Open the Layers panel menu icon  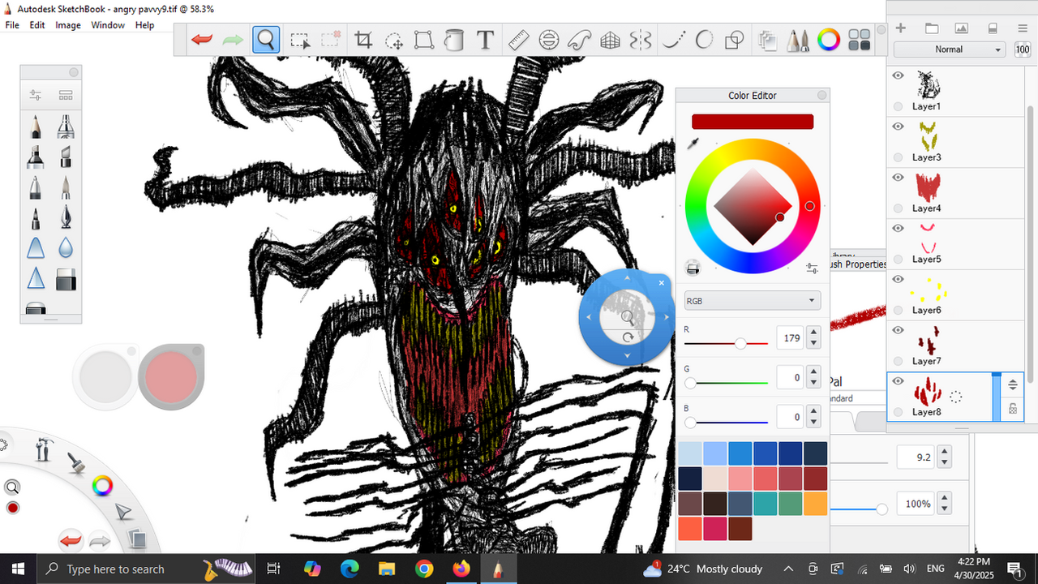point(1023,28)
